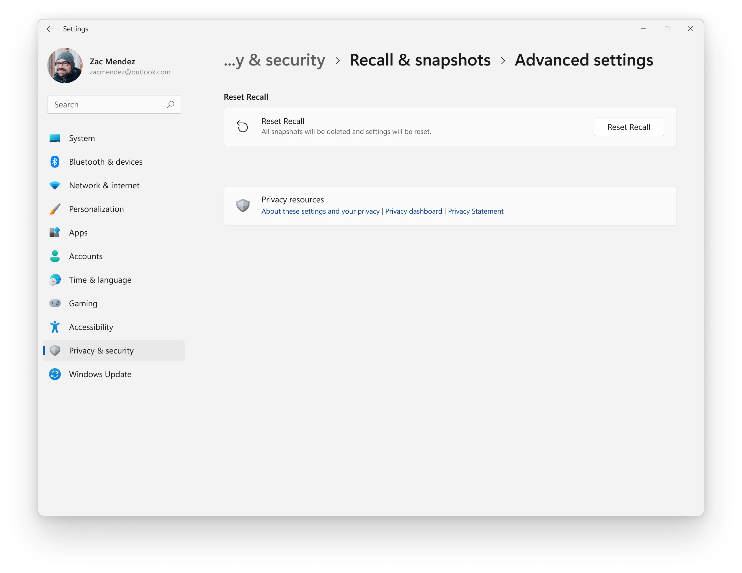Click the shield icon in Privacy resources card
Image resolution: width=742 pixels, height=573 pixels.
tap(243, 205)
